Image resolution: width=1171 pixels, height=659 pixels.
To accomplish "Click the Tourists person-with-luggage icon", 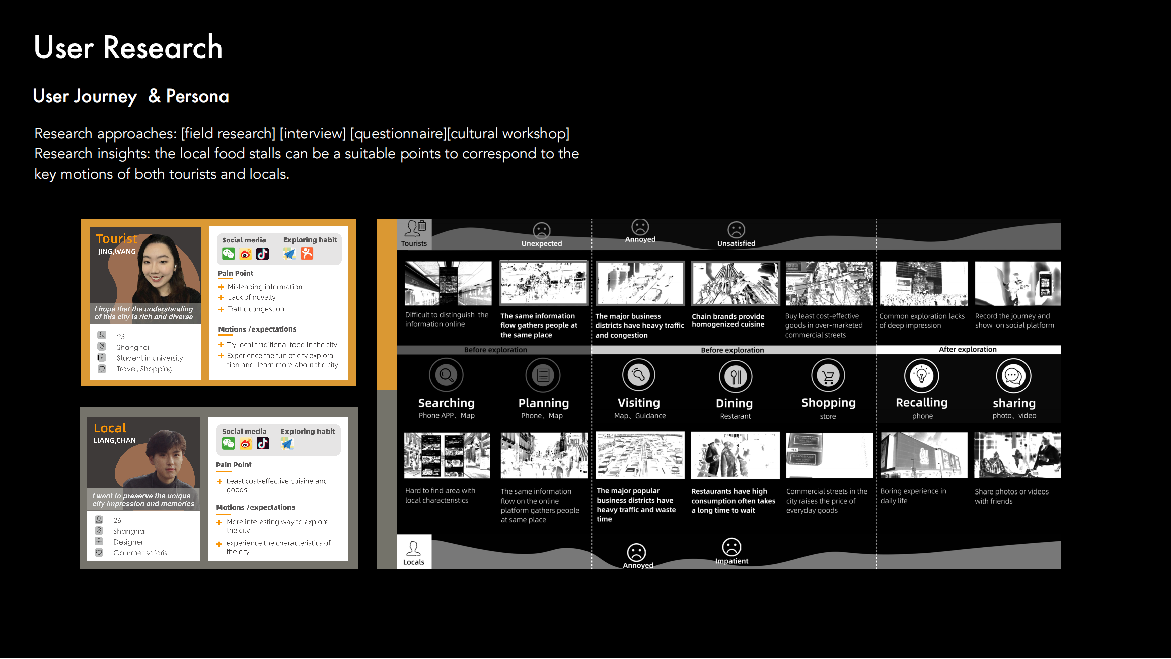I will point(416,229).
